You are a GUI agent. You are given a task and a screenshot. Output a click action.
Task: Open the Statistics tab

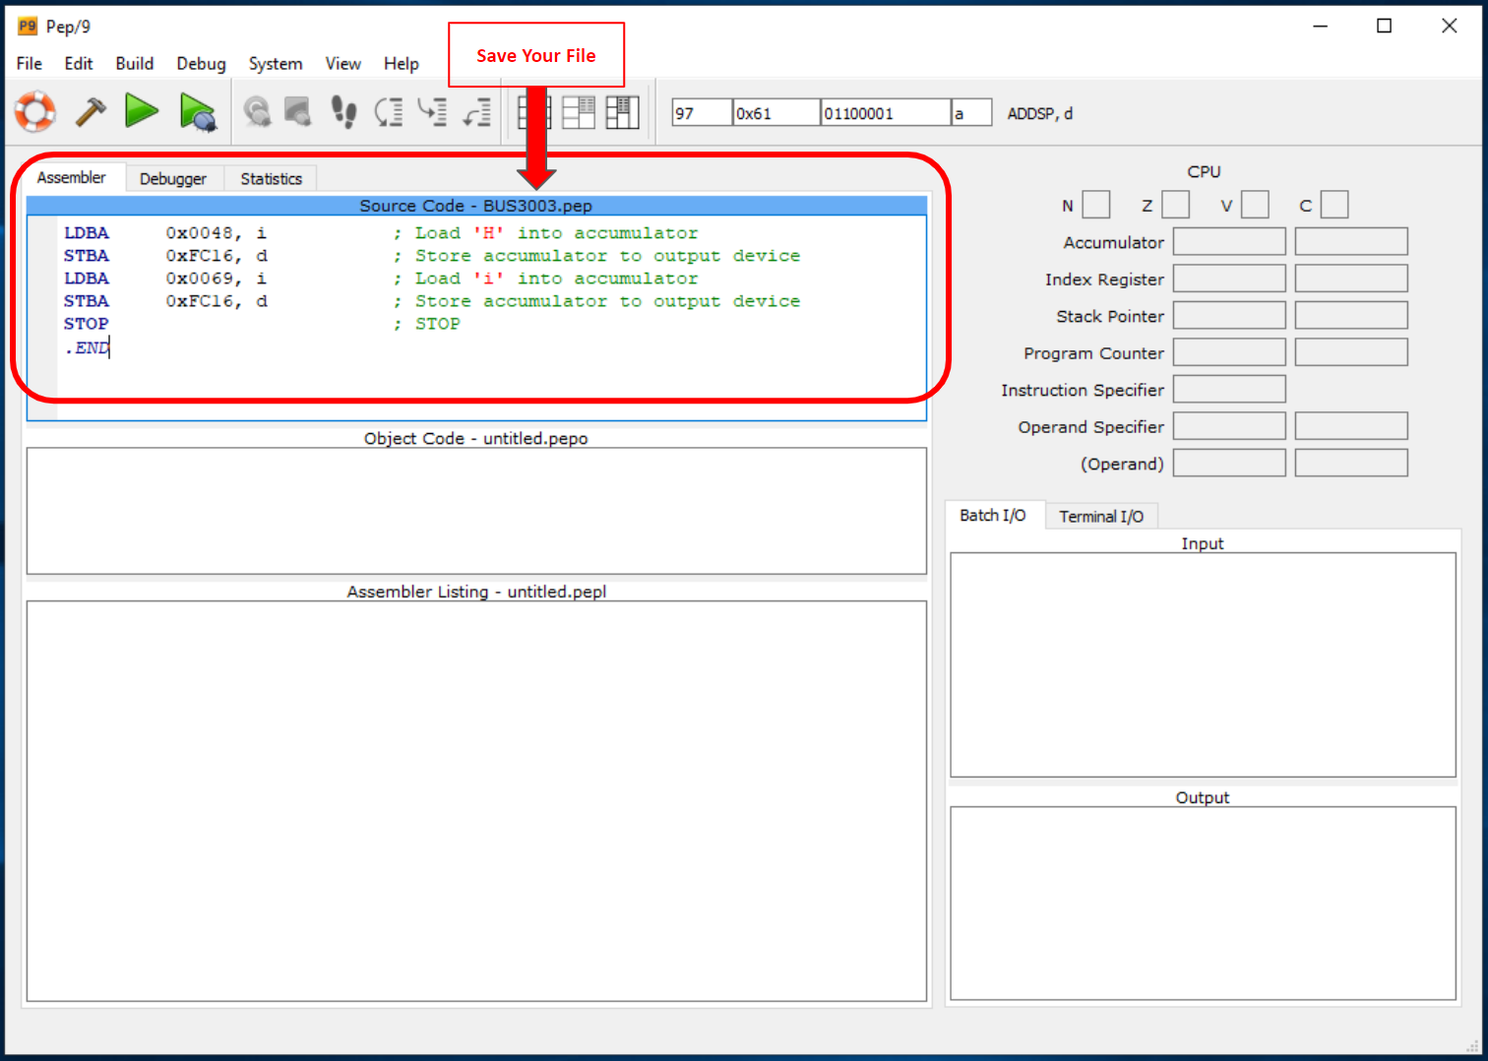[271, 179]
